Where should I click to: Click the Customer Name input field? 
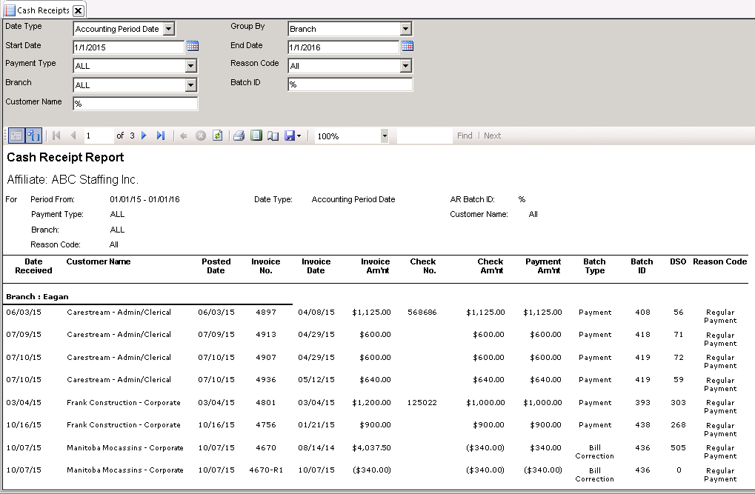[136, 104]
